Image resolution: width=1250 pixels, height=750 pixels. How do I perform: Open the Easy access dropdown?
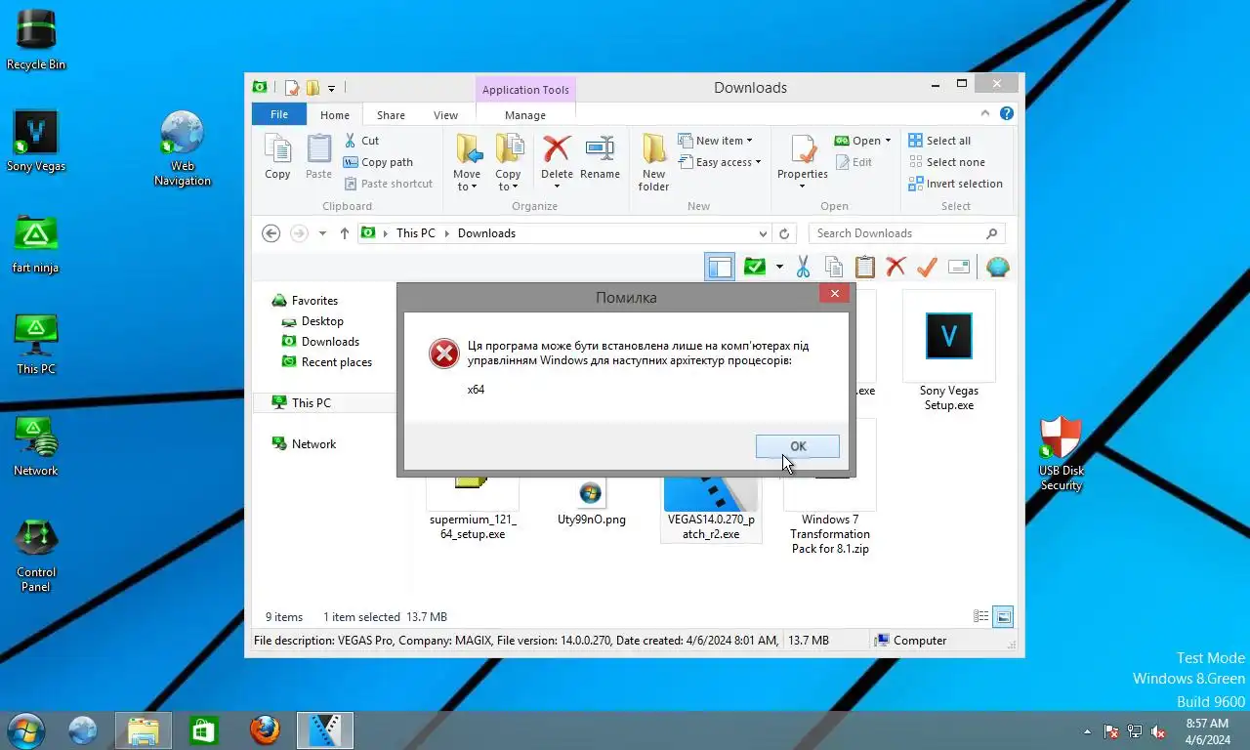[x=719, y=162]
